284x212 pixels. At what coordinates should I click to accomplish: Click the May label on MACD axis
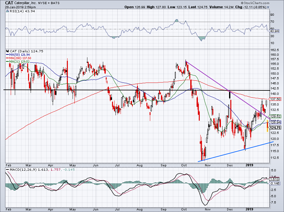73,209
